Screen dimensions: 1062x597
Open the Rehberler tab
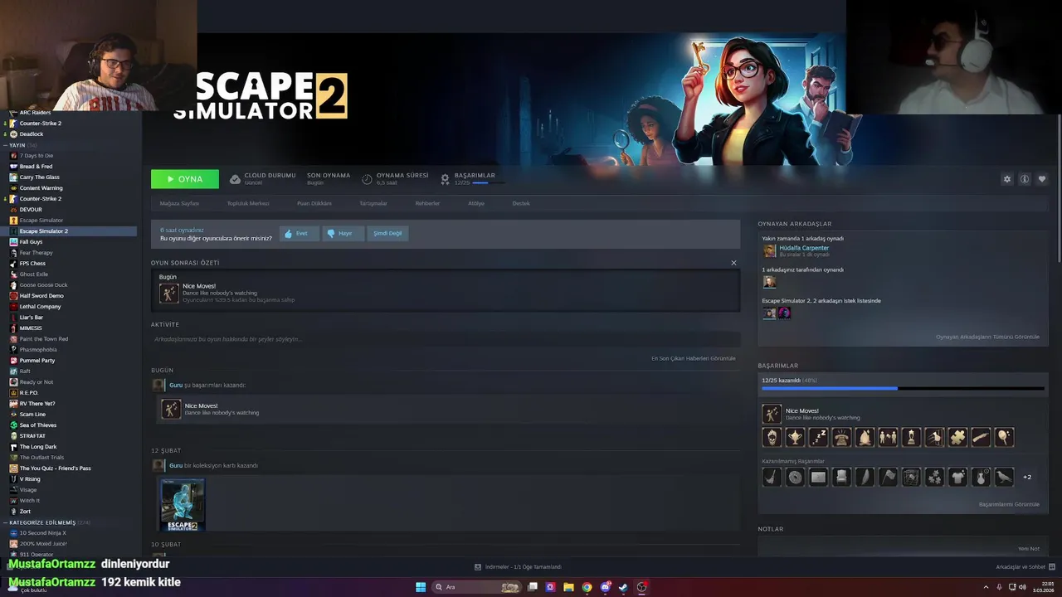coord(428,203)
